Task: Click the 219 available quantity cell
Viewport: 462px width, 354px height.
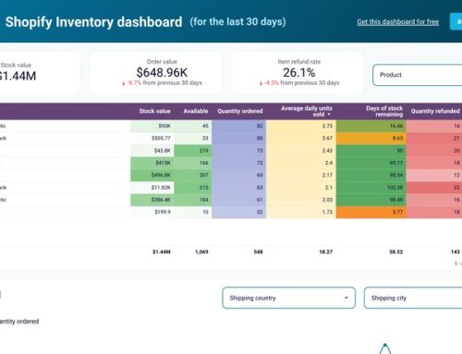Action: (x=193, y=151)
